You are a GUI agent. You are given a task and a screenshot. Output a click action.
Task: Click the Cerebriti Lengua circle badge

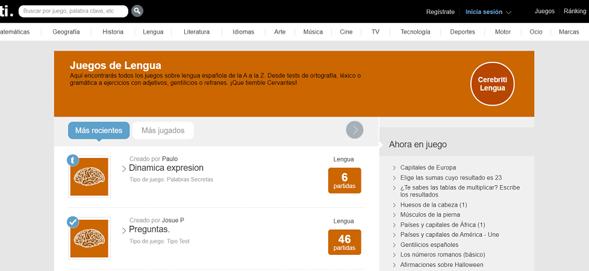click(x=492, y=84)
